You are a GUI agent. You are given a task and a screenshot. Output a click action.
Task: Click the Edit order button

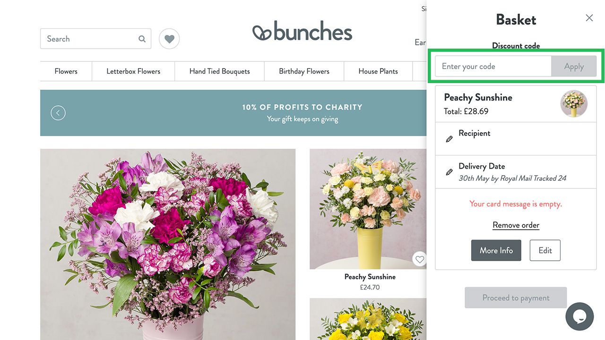coord(545,250)
